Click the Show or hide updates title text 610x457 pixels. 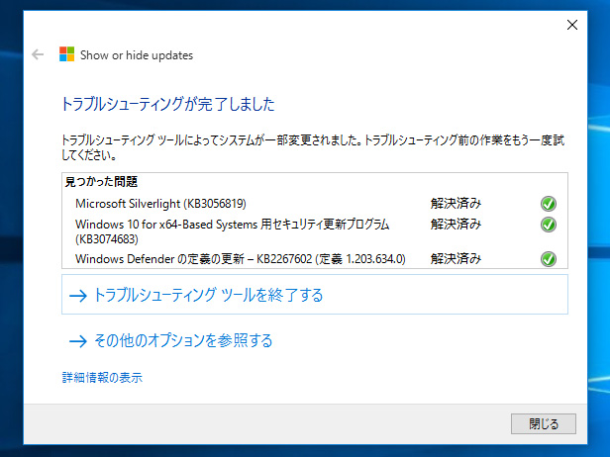coord(137,55)
